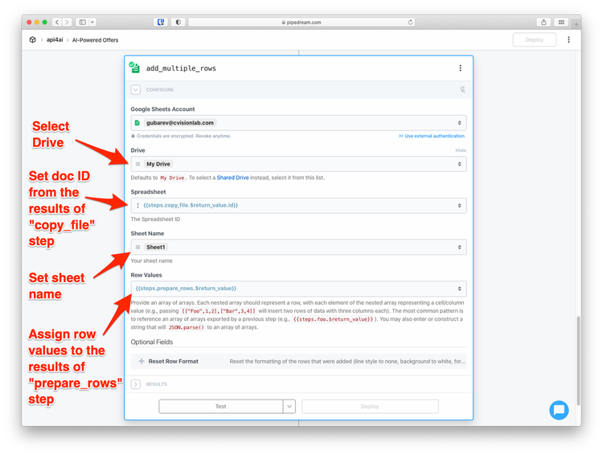The height and width of the screenshot is (455, 603).
Task: Expand the Results section
Action: point(136,383)
